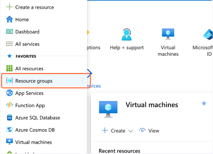Click the All services list icon

click(x=10, y=44)
